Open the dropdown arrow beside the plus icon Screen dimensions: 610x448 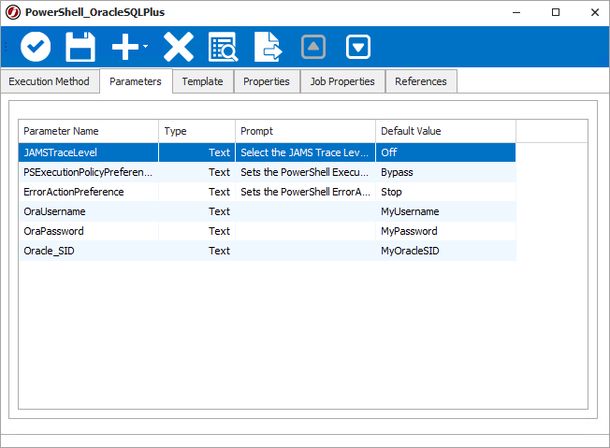(x=146, y=46)
